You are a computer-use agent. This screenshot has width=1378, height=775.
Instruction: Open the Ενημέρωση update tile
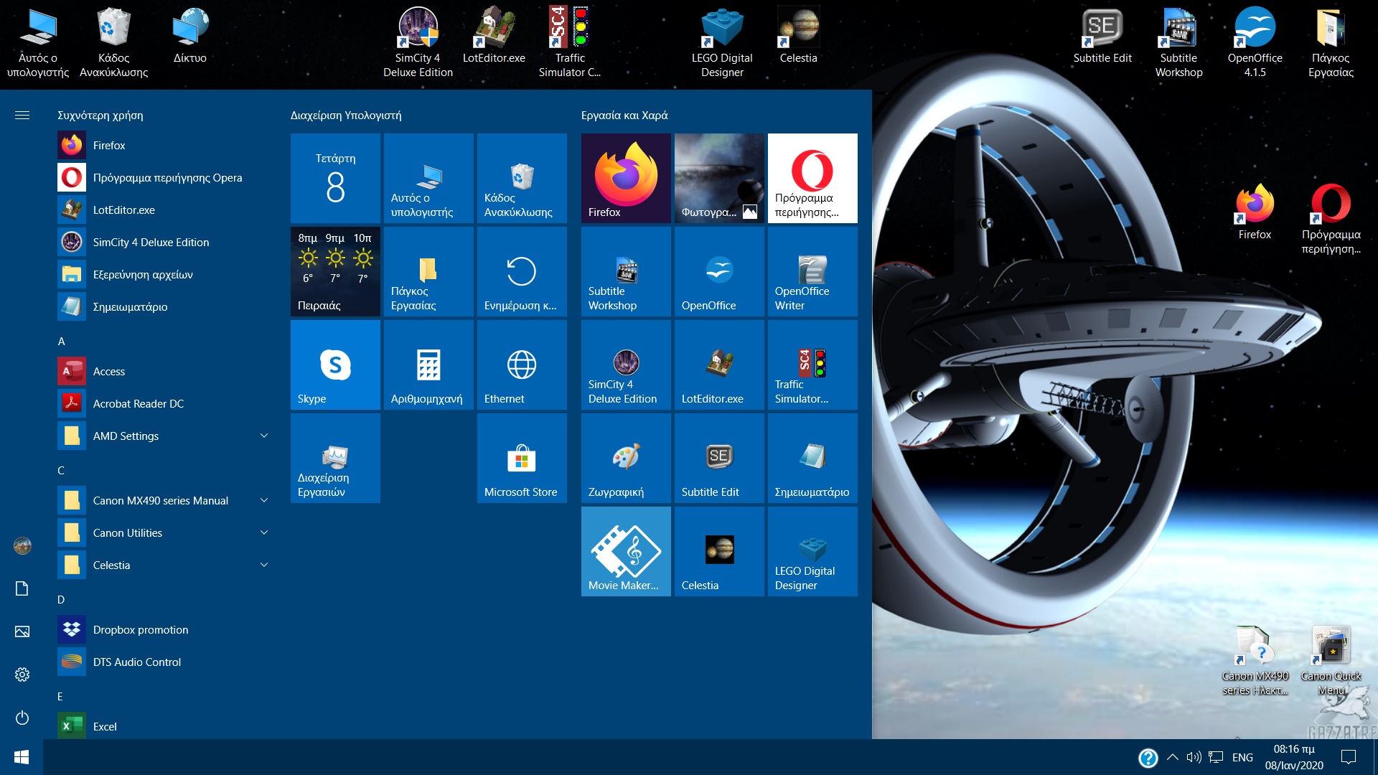coord(522,271)
